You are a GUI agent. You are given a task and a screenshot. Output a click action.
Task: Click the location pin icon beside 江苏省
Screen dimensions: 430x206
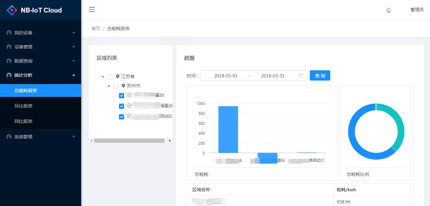tap(117, 76)
